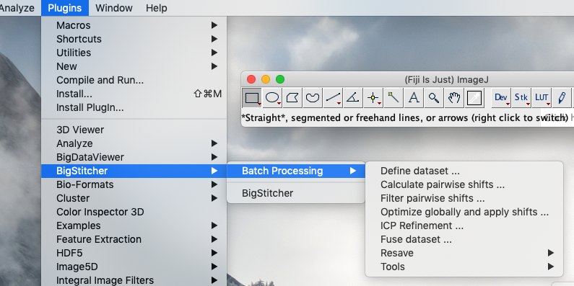Expand the Utilities submenu
Image resolution: width=574 pixels, height=286 pixels.
click(x=134, y=53)
